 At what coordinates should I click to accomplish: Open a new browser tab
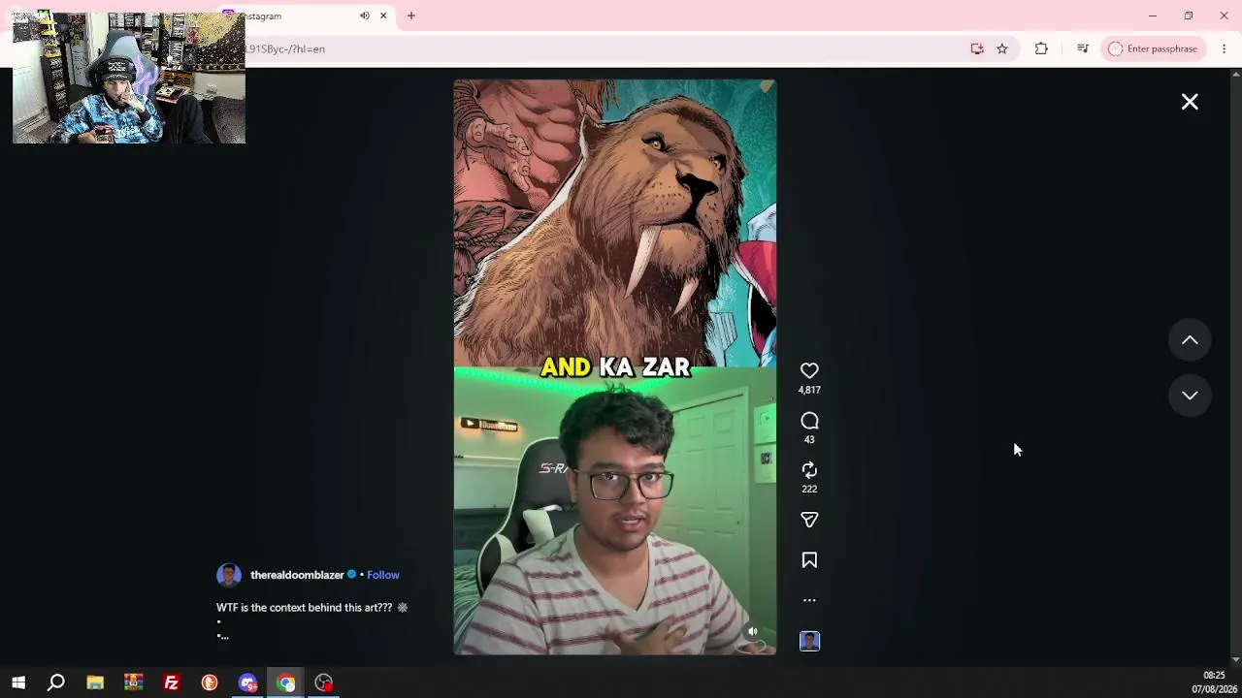[411, 16]
